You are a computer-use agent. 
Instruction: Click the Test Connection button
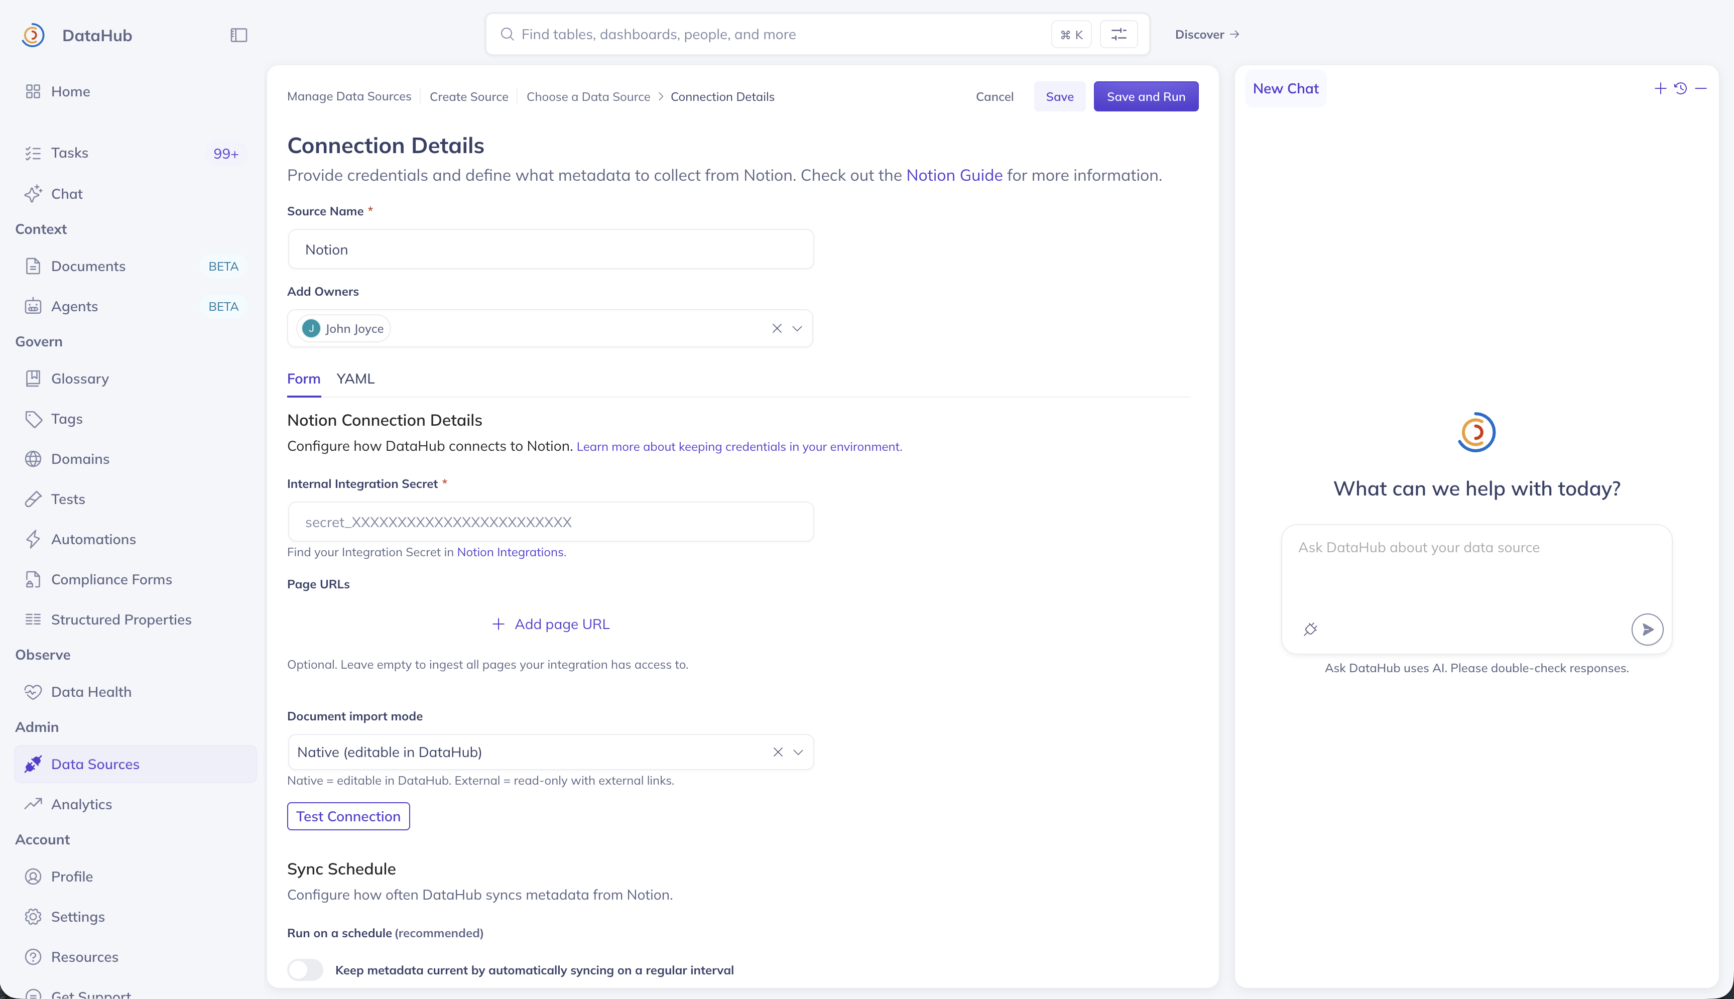[x=348, y=816]
